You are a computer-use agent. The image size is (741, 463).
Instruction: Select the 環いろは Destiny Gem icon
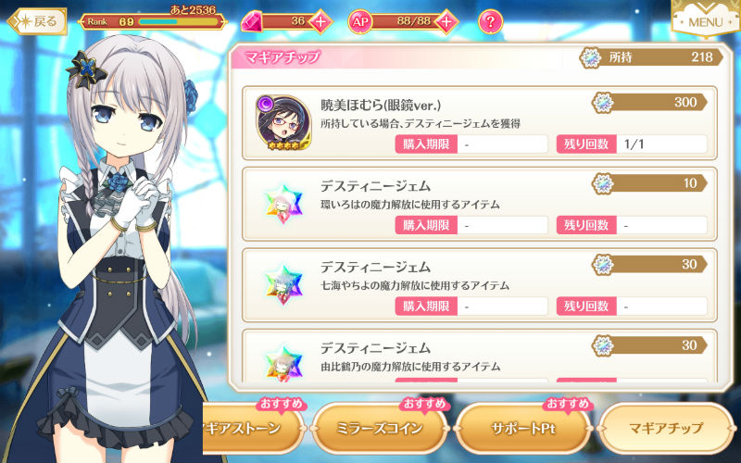283,204
